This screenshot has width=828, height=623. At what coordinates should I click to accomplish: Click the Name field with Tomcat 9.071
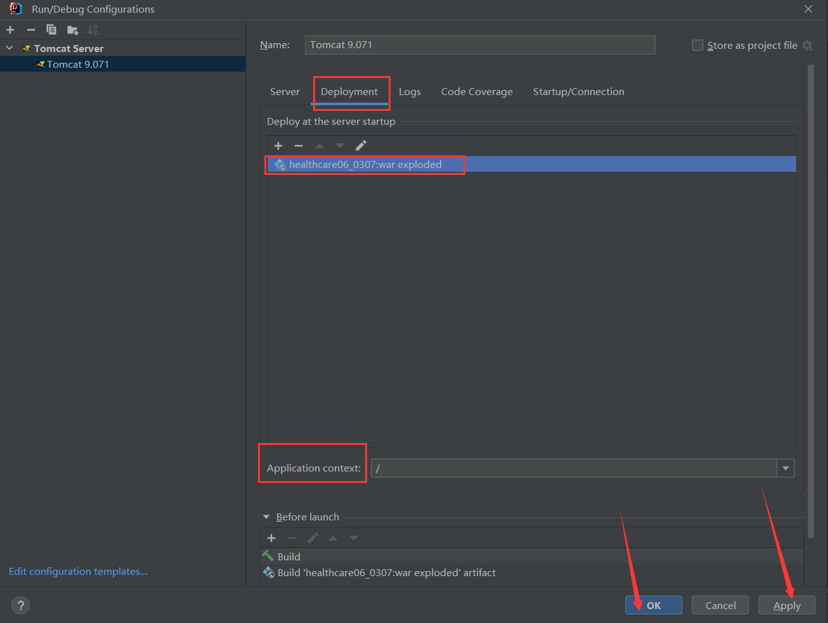pos(480,45)
